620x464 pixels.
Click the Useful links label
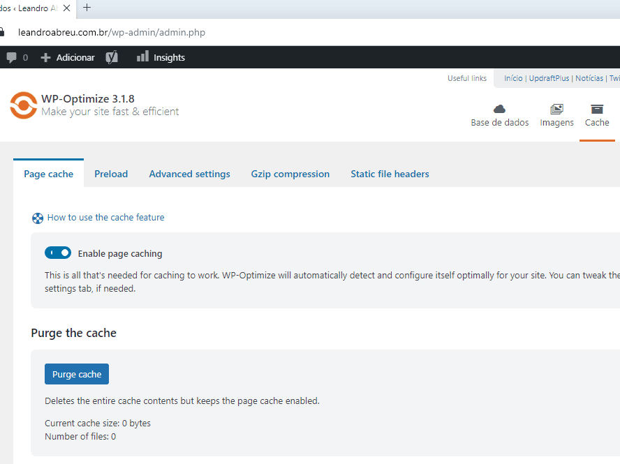(467, 78)
